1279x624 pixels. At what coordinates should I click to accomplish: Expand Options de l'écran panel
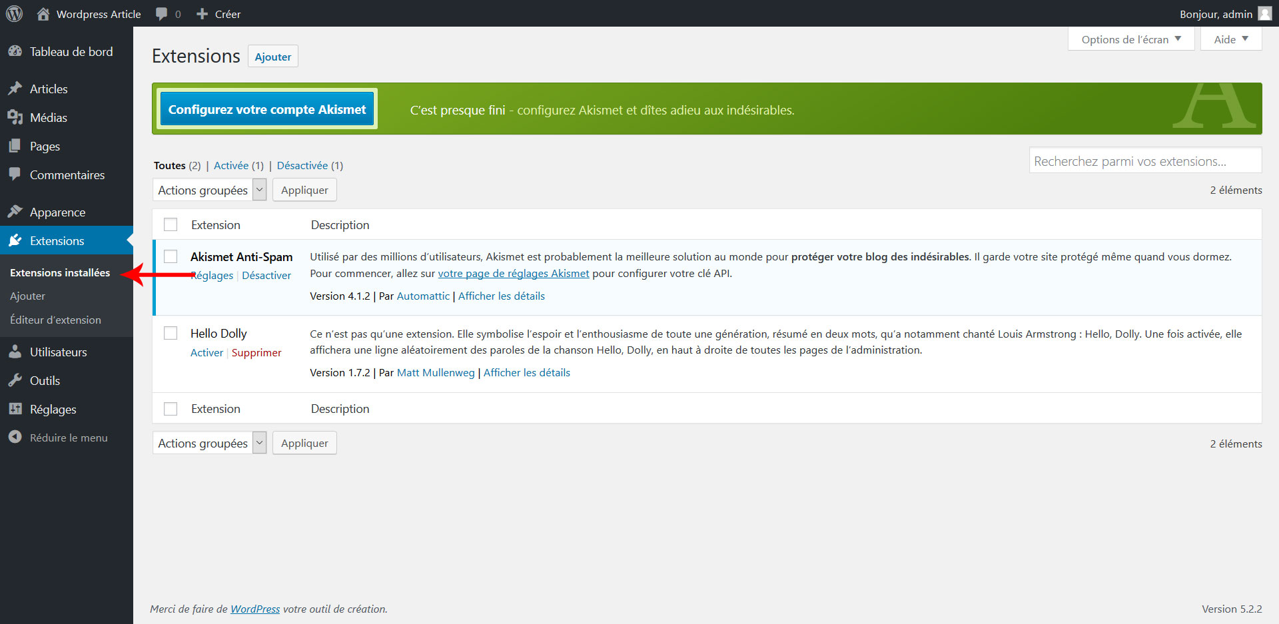click(1131, 39)
